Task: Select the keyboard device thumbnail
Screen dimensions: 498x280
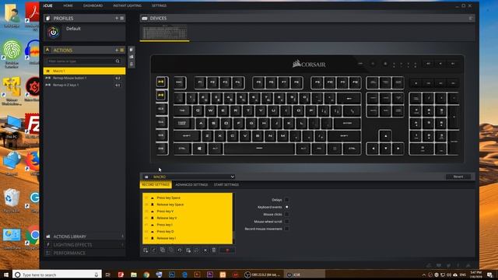Action: (164, 32)
